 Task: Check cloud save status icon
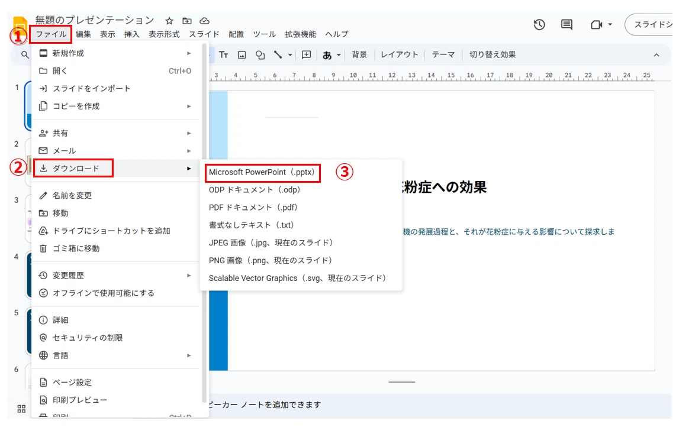click(204, 21)
